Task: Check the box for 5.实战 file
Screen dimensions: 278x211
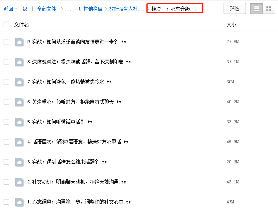Action: tap(6, 122)
